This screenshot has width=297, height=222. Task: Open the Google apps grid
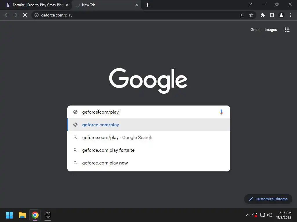point(287,30)
